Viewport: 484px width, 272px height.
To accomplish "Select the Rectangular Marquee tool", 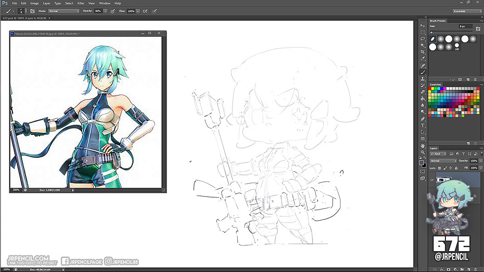I will click(423, 32).
